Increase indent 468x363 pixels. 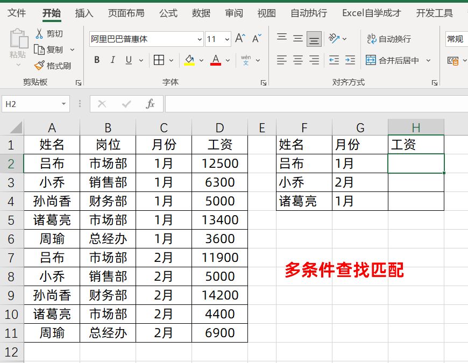pos(350,60)
